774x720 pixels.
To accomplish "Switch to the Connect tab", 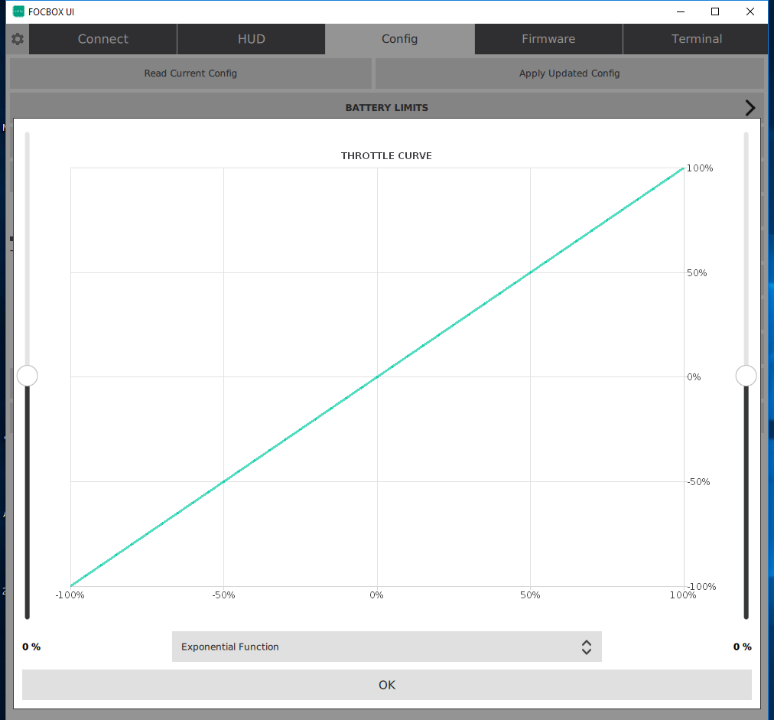I will click(102, 39).
